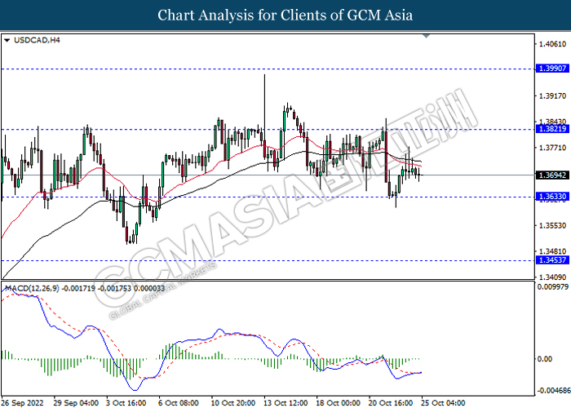Click the Chart Analysis for Clients title
The height and width of the screenshot is (408, 571).
click(x=285, y=15)
